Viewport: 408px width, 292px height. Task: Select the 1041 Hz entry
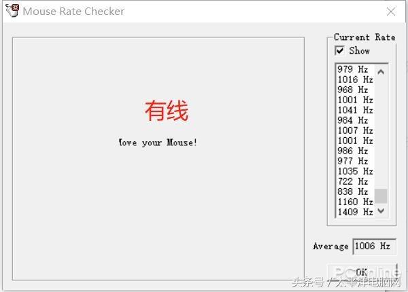point(355,110)
